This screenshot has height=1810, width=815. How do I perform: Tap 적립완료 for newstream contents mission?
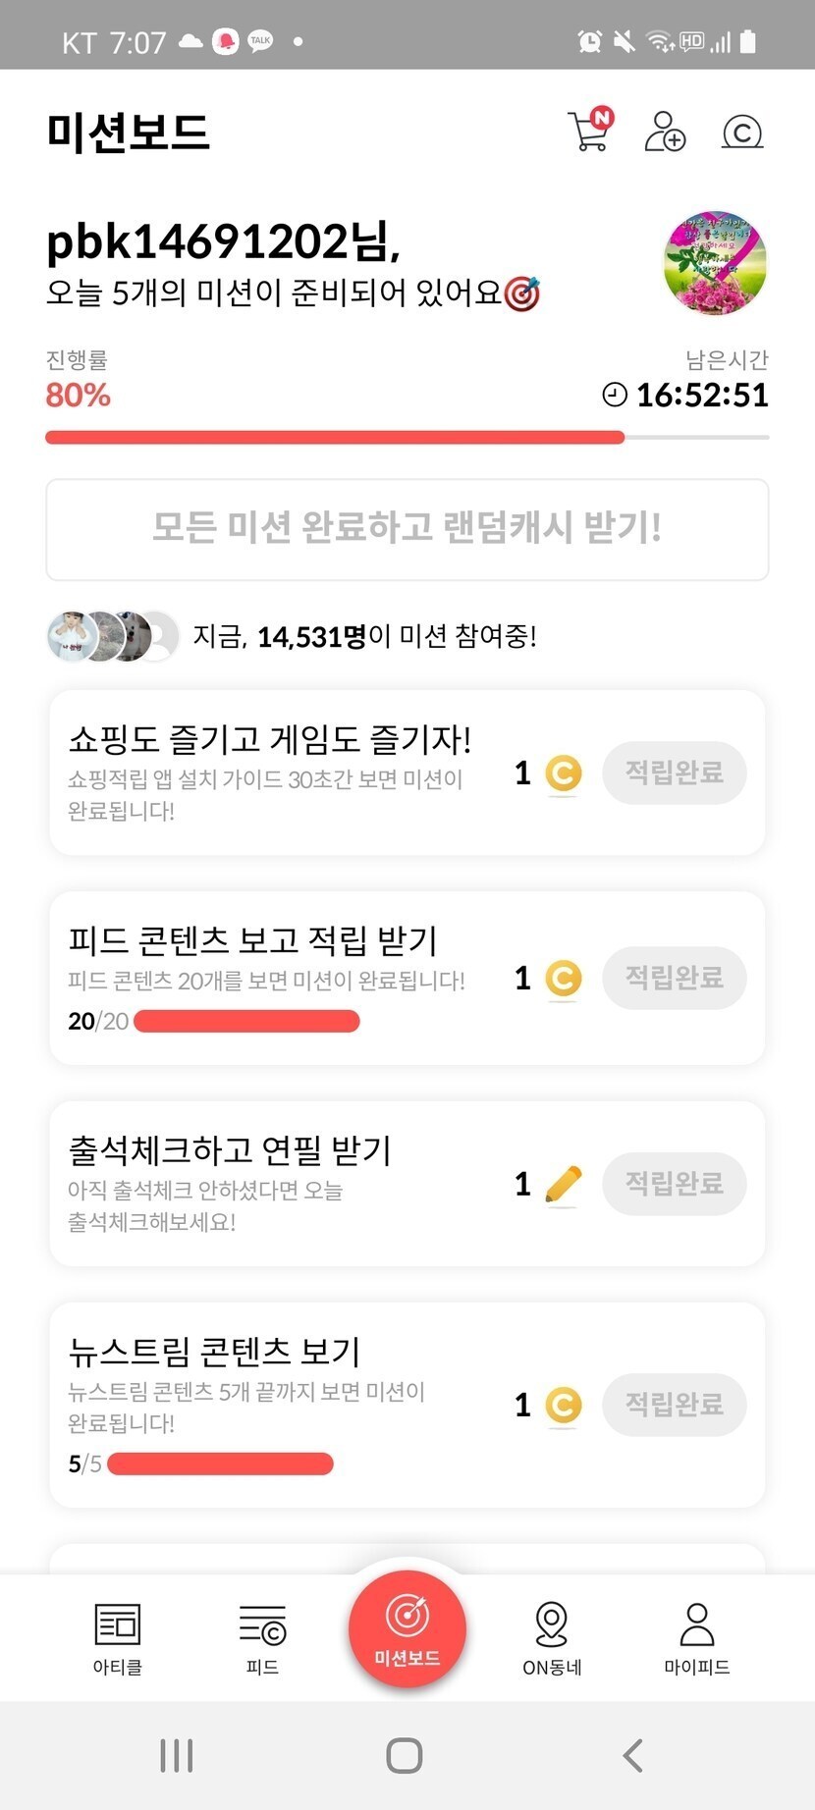tap(675, 1405)
